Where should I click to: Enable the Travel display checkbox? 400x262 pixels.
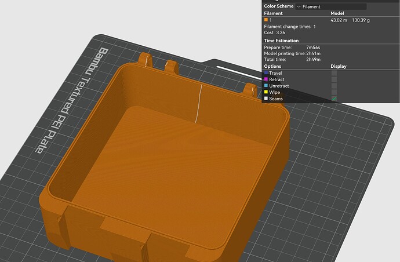[334, 73]
